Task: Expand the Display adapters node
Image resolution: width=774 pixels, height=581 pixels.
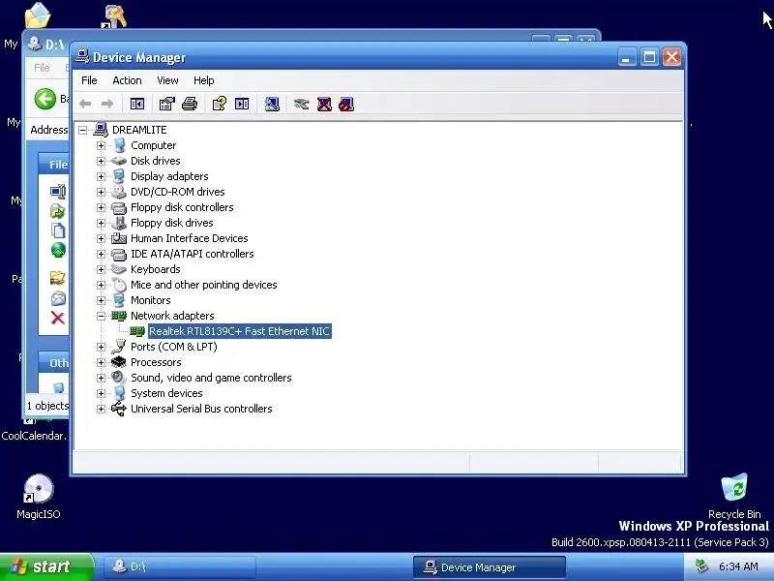Action: pos(102,176)
